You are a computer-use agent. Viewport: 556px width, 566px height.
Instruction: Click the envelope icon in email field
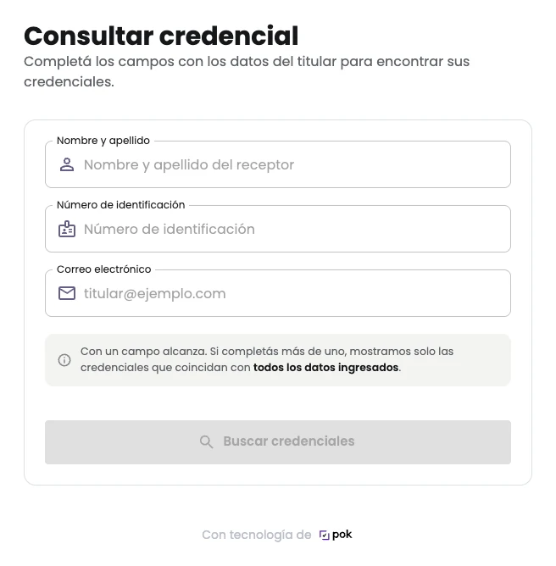(x=67, y=293)
